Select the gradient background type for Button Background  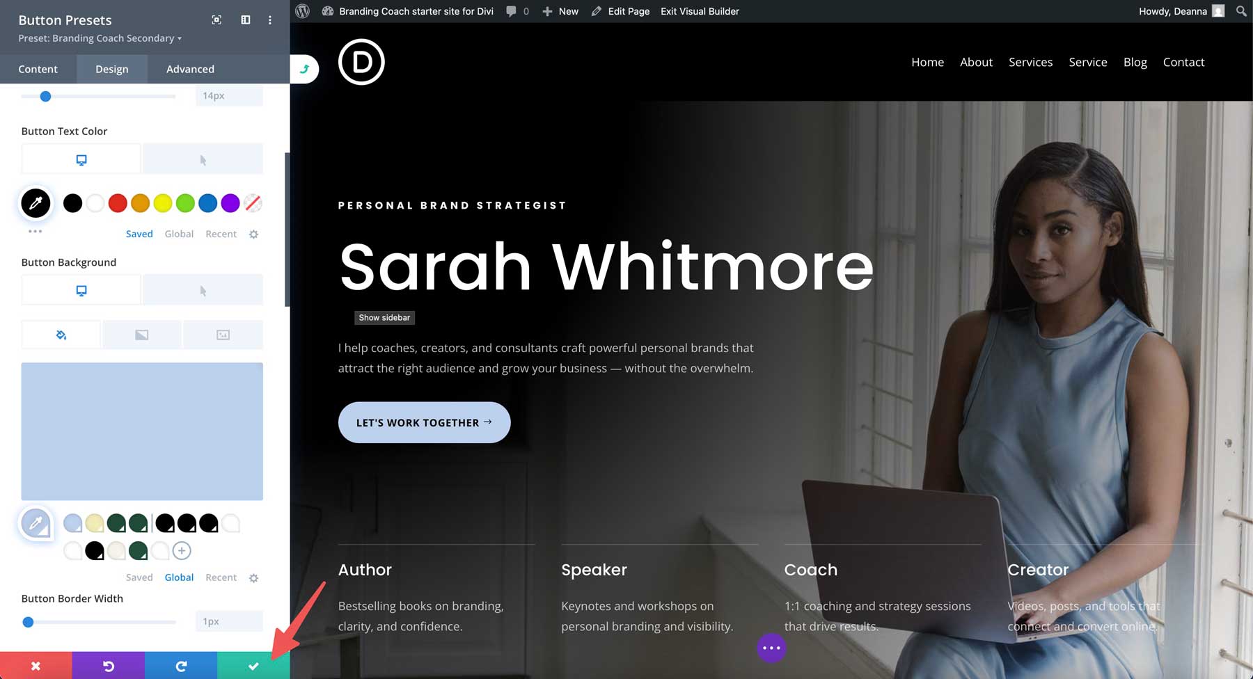[142, 334]
